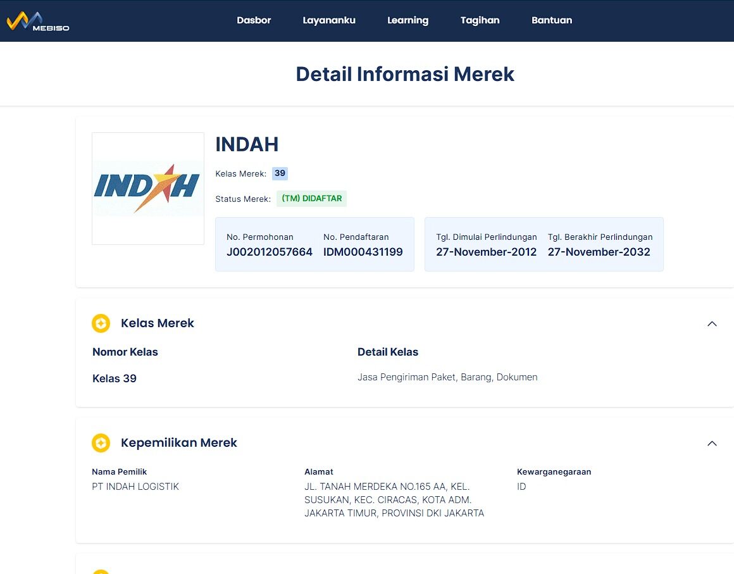
Task: Click the Detail Informasi Merek page title
Action: [x=405, y=74]
